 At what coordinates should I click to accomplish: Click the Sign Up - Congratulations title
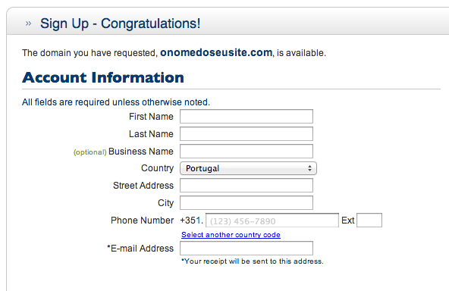point(121,23)
